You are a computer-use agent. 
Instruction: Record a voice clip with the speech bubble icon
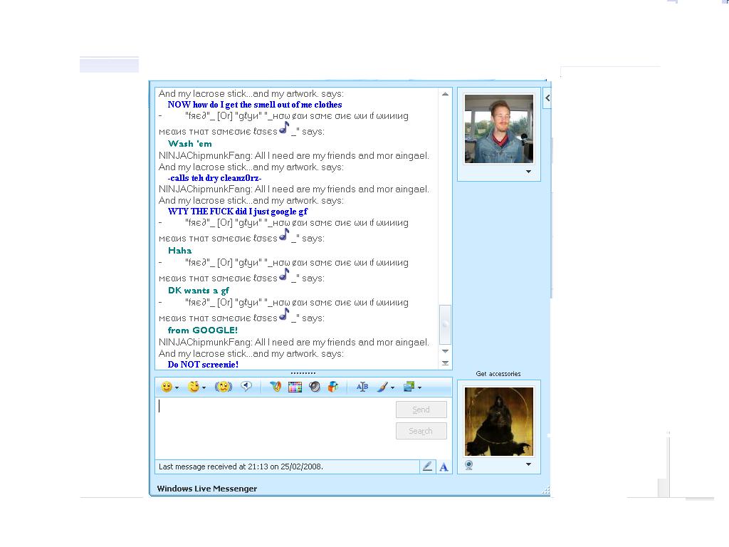coord(246,387)
